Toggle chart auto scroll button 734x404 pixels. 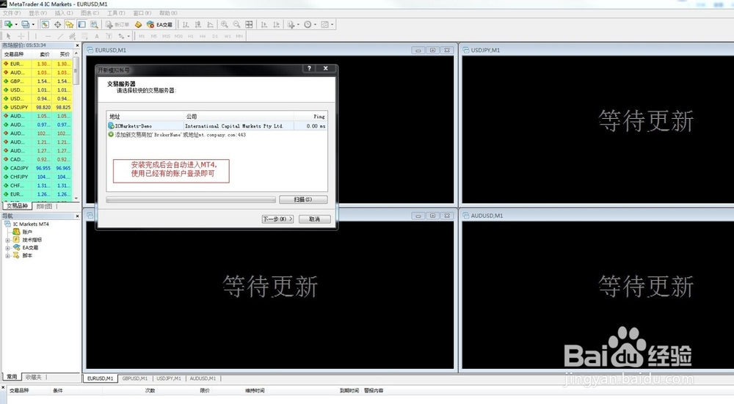(264, 24)
